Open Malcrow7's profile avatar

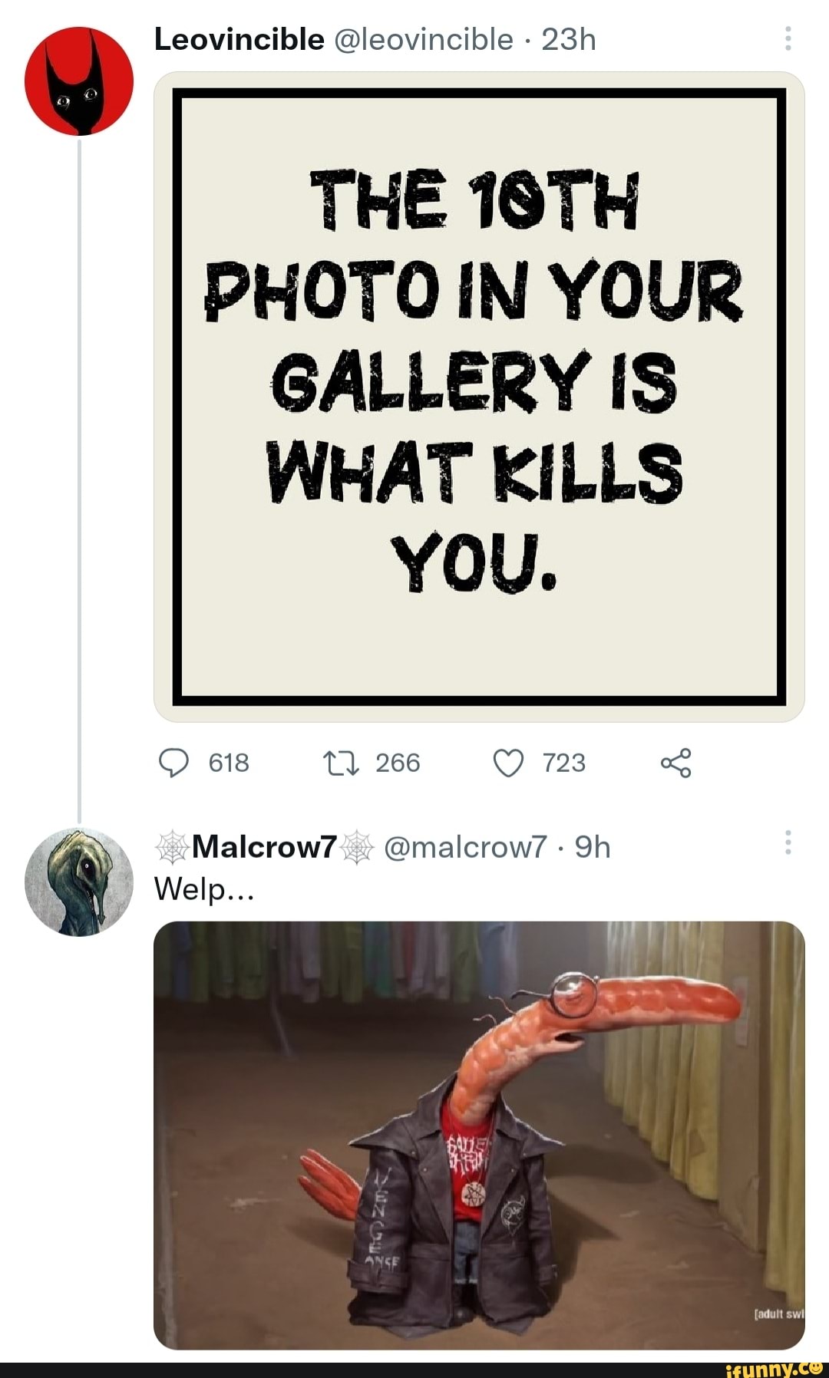(79, 882)
